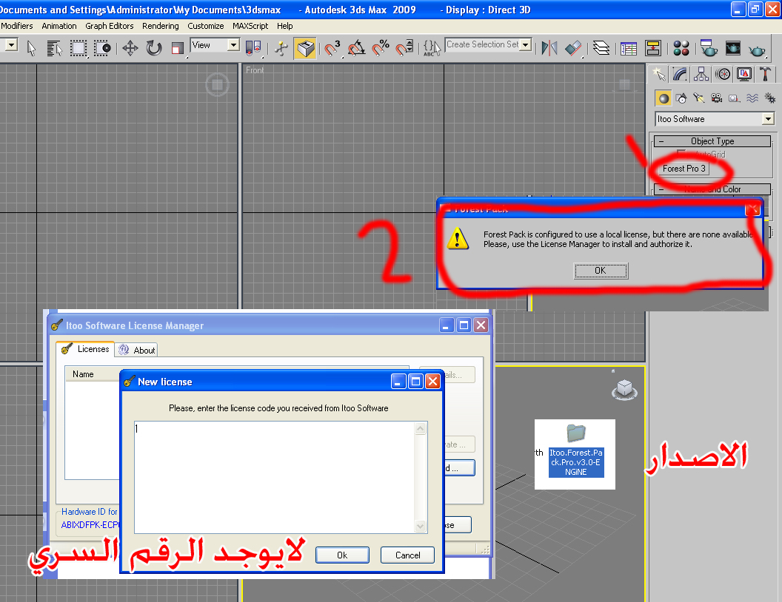This screenshot has width=782, height=602.
Task: Open the Edit Named Selection Sets icon
Action: pos(432,48)
